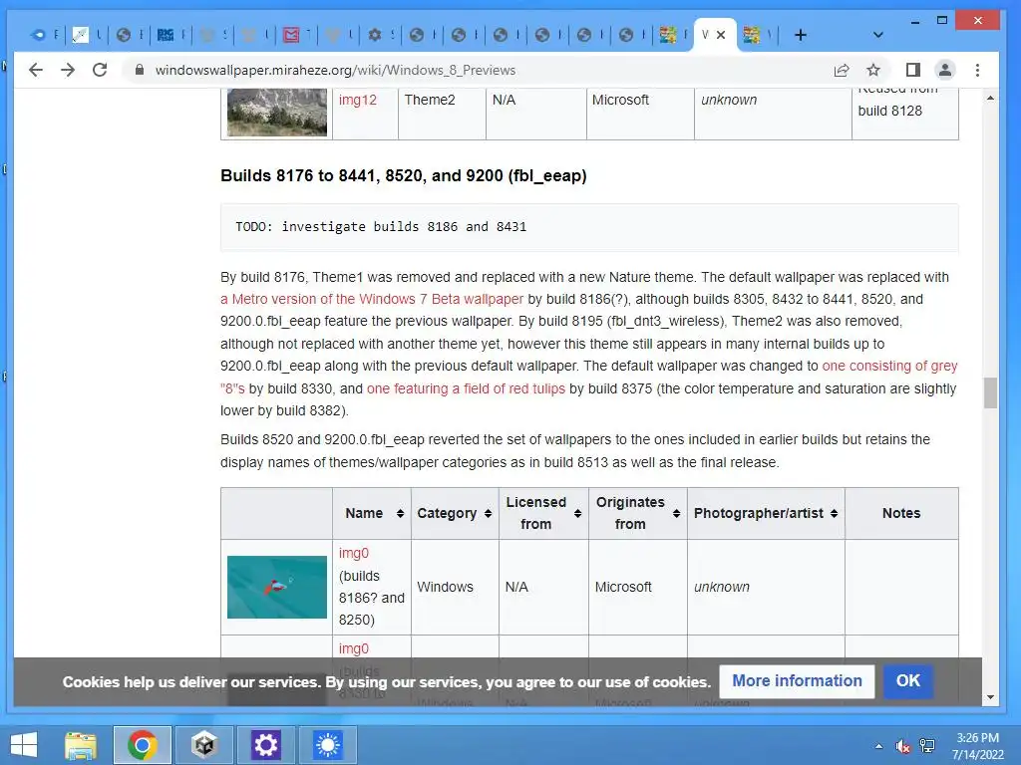
Task: Open the mountain landscape img12 thumbnail
Action: click(x=277, y=112)
